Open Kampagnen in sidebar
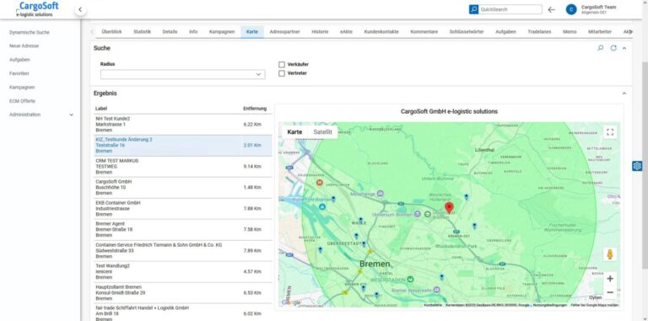This screenshot has height=321, width=648. pos(22,88)
